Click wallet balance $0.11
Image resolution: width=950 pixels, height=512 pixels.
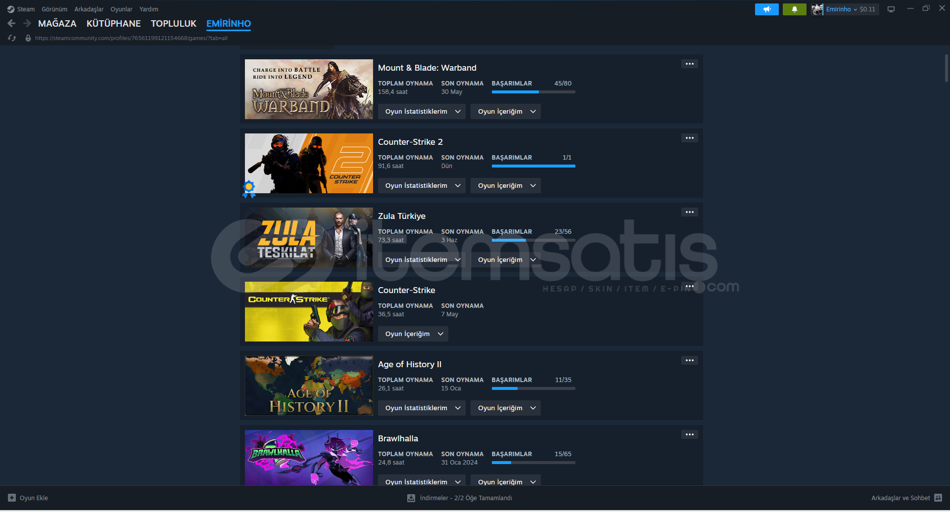[867, 9]
